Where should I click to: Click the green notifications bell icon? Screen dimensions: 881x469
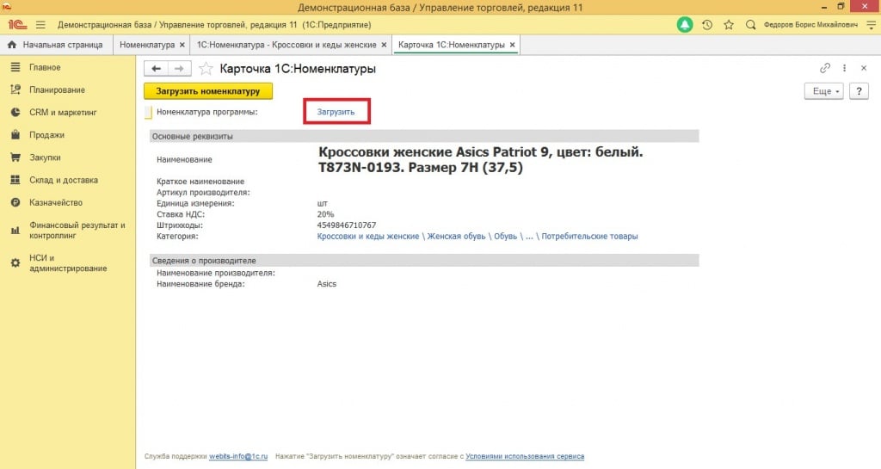pyautogui.click(x=685, y=25)
